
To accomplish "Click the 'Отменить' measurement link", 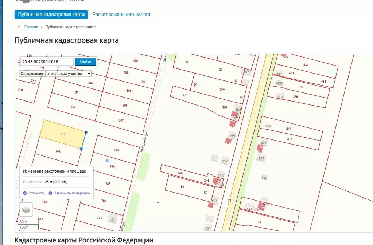I will point(36,193).
